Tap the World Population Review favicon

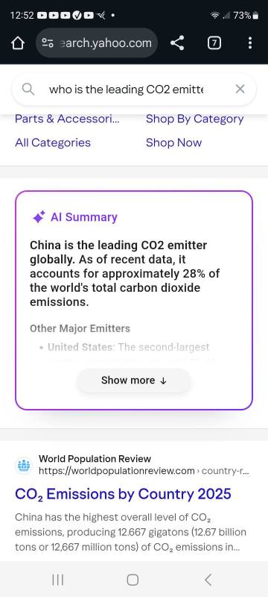pyautogui.click(x=24, y=465)
